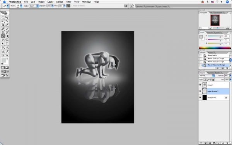This screenshot has height=145, width=232.
Task: Click Navigator zoom out button
Action: click(x=210, y=28)
